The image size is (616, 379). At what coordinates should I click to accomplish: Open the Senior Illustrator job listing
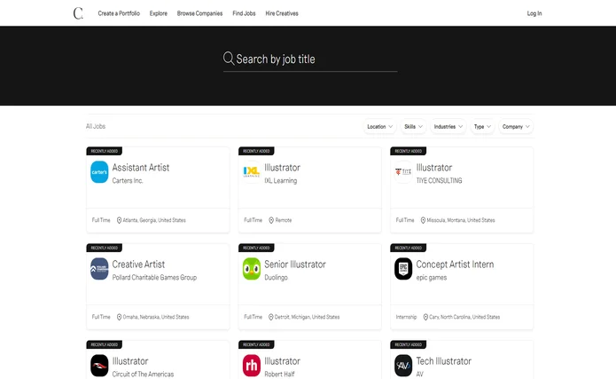pos(295,265)
